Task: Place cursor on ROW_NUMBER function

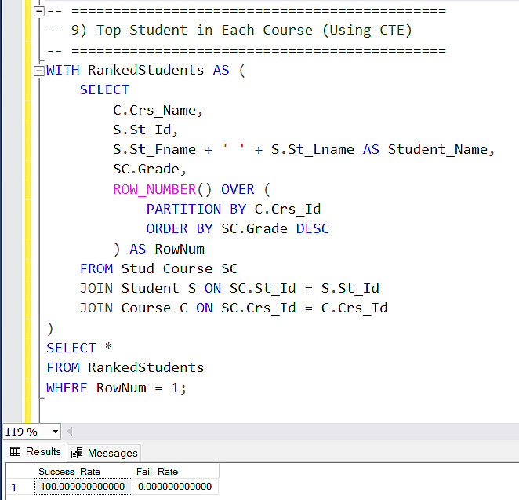Action: tap(154, 189)
